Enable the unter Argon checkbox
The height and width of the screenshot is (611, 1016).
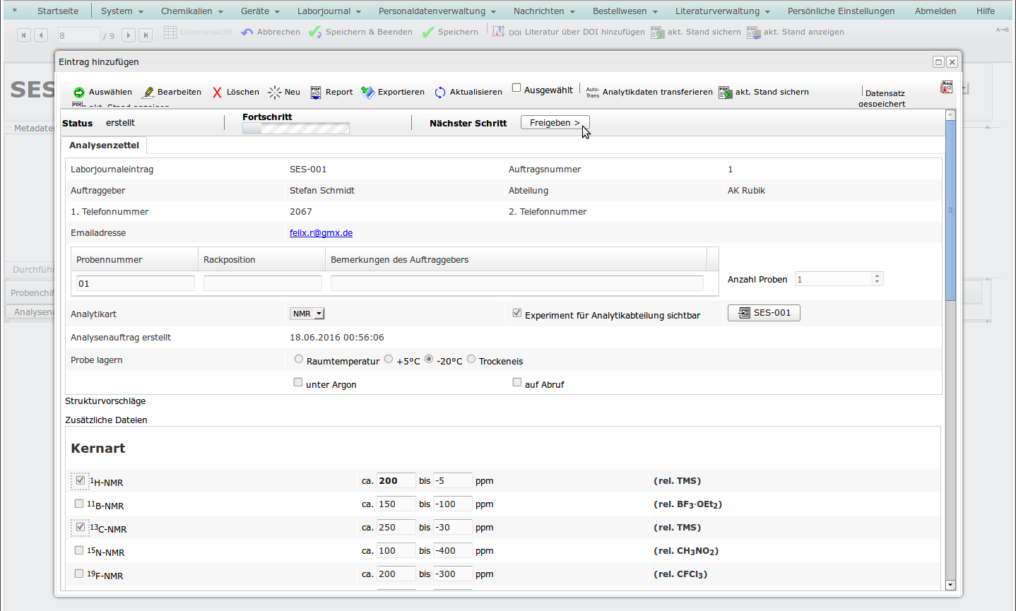coord(298,382)
